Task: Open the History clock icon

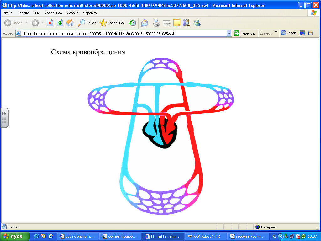Action: pyautogui.click(x=133, y=23)
